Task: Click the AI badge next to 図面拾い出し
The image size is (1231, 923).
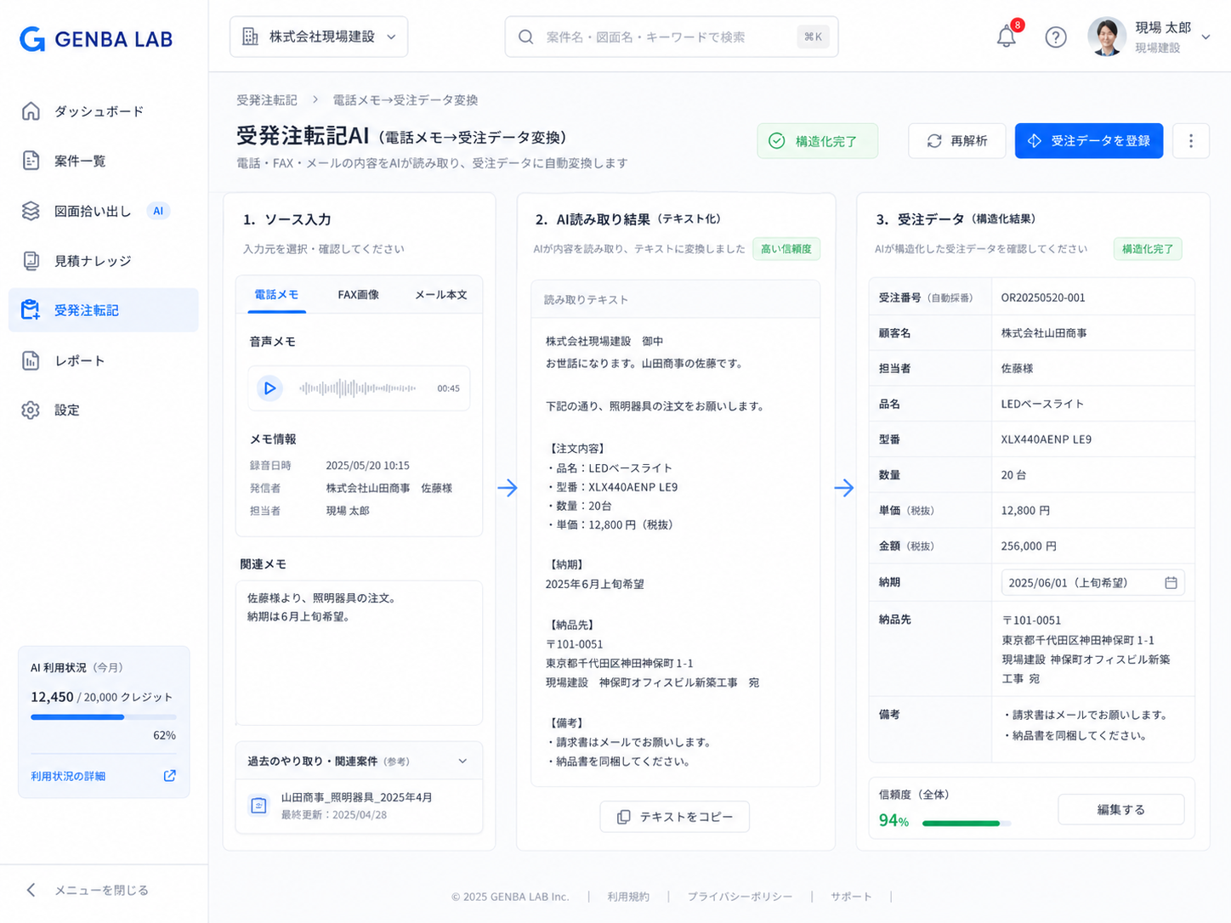Action: click(x=158, y=211)
